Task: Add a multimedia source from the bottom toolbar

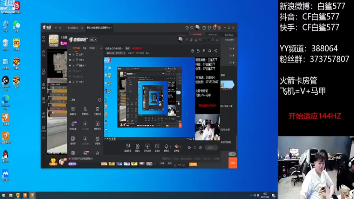Action: click(x=157, y=148)
